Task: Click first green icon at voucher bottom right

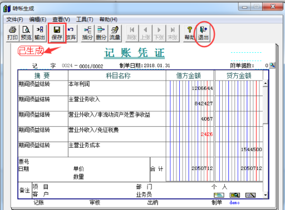Action: 219,195
